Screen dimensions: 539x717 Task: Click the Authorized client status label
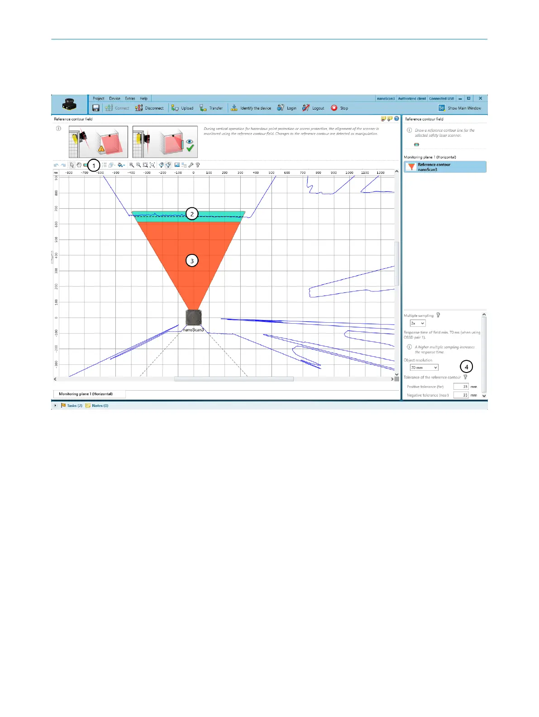click(412, 98)
